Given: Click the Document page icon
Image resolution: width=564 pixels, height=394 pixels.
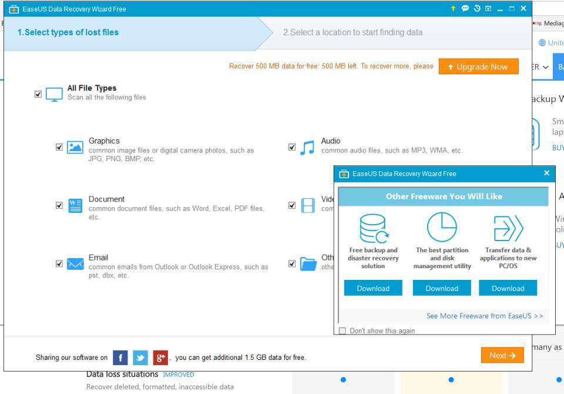Looking at the screenshot, I should (75, 206).
